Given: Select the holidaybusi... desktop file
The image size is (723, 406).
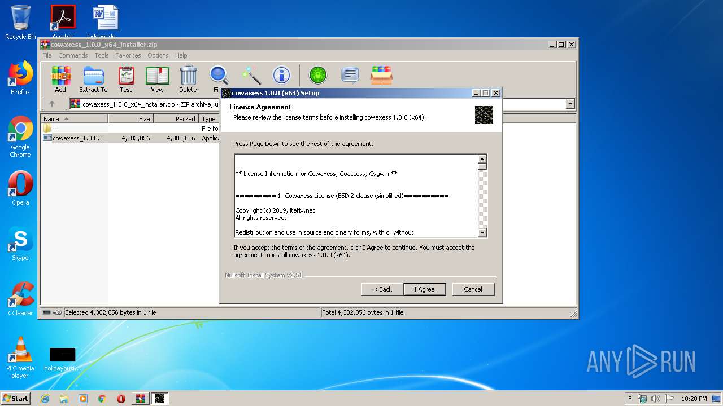Looking at the screenshot, I should pos(62,359).
